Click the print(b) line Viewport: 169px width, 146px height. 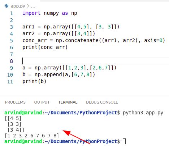[x=34, y=81]
